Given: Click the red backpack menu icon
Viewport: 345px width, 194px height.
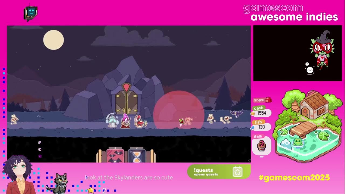Looking at the screenshot, I should (268, 100).
